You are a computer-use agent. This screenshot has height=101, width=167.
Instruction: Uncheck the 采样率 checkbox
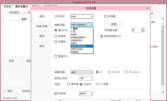tap(56, 93)
